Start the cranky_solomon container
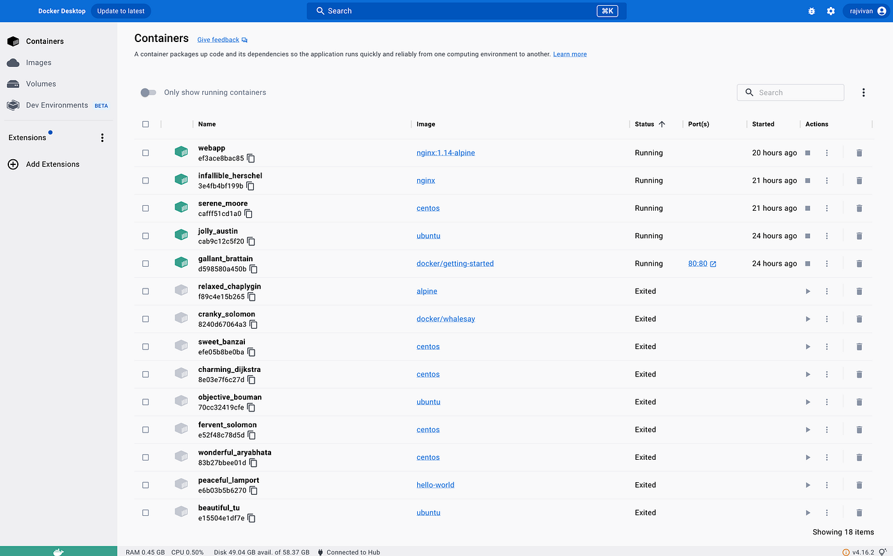 point(808,319)
